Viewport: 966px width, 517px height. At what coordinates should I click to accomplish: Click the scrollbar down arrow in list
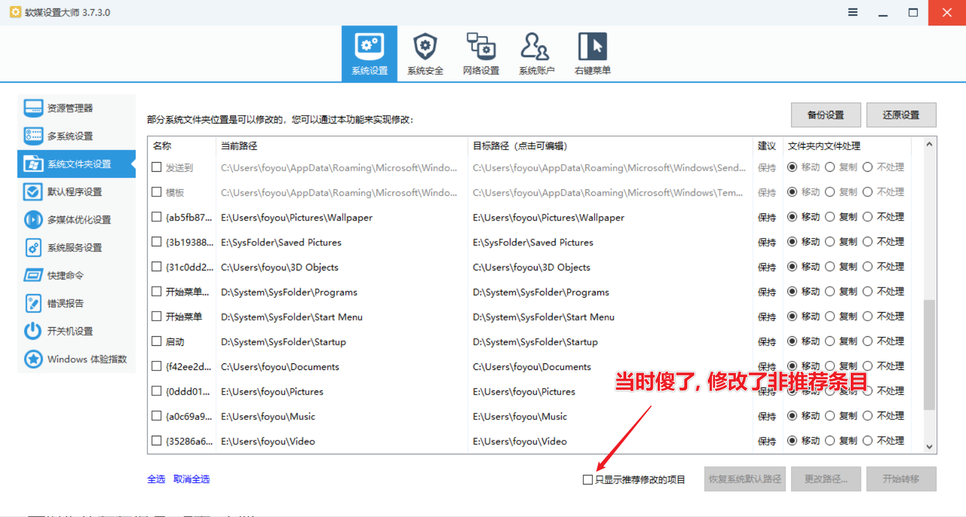click(x=929, y=446)
